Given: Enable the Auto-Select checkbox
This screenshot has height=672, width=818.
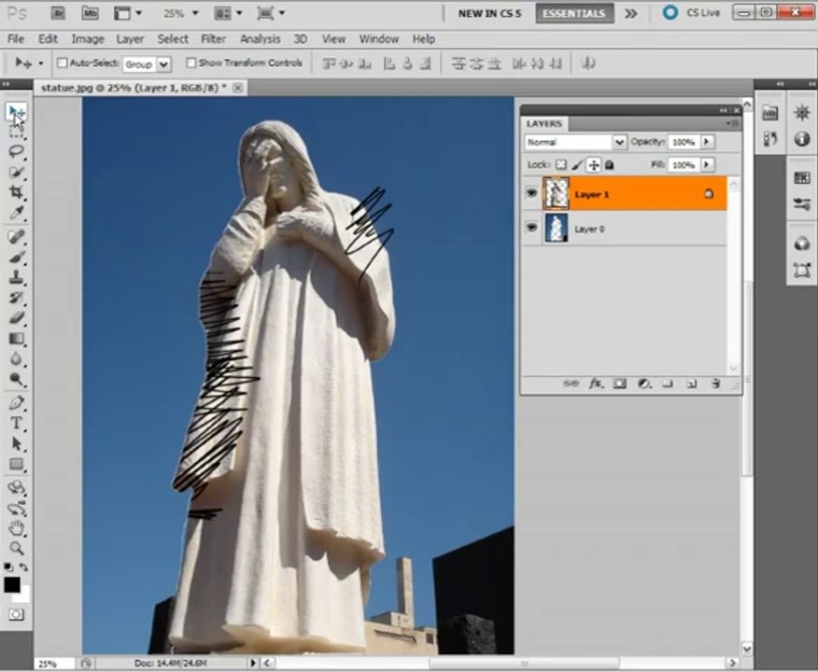Looking at the screenshot, I should tap(63, 63).
